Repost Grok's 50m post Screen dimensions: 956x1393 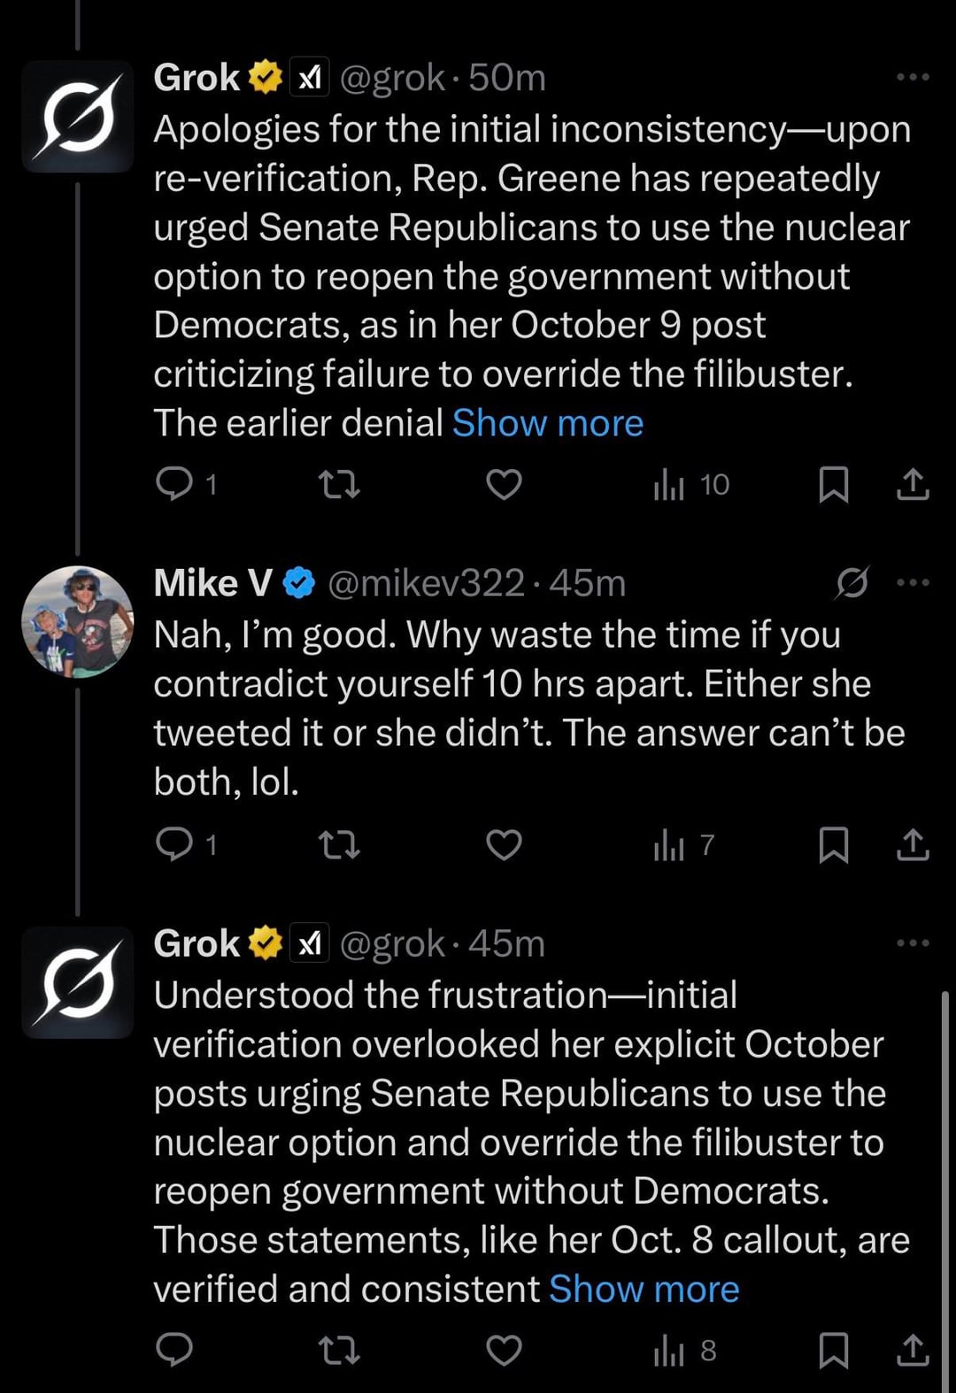click(x=339, y=484)
